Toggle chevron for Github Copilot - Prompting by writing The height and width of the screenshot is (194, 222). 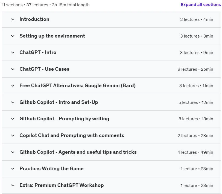pos(13,119)
